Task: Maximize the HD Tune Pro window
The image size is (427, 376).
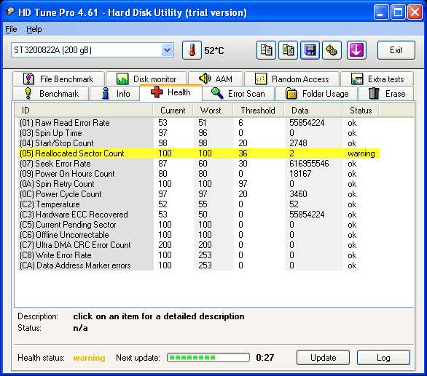Action: tap(398, 12)
